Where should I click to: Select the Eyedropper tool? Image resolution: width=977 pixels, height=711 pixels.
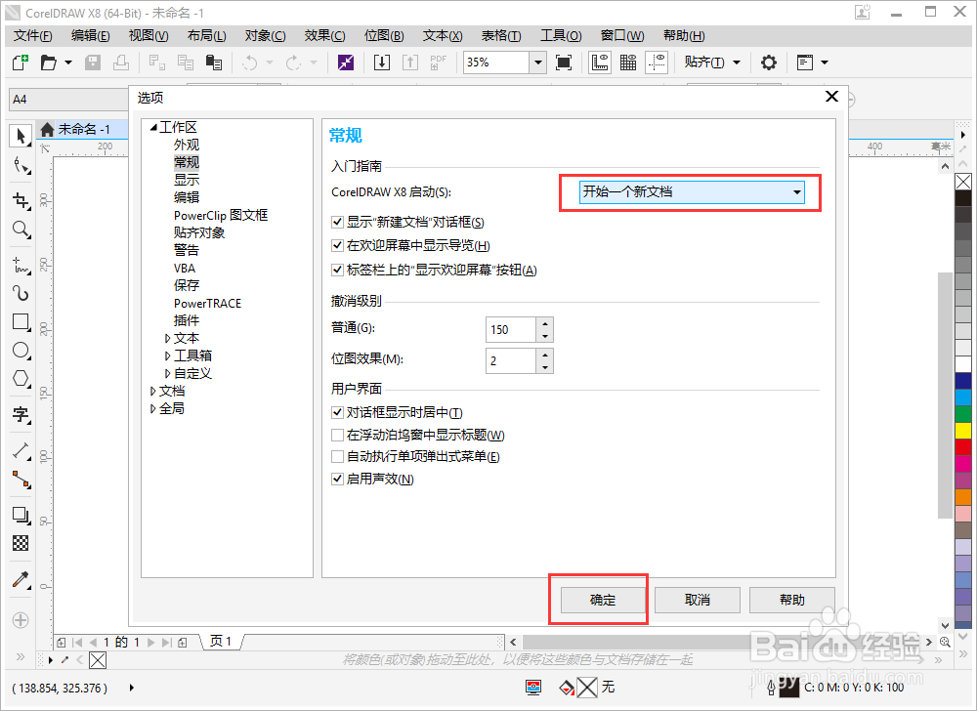21,579
